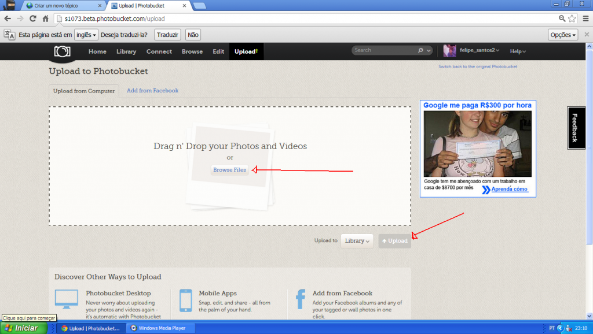
Task: Switch to Upload from Computer tab
Action: coord(84,91)
